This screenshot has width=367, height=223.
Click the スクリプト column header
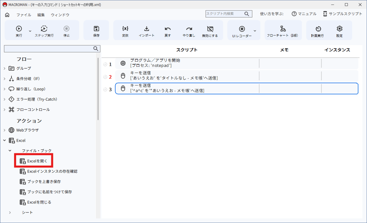coord(187,50)
